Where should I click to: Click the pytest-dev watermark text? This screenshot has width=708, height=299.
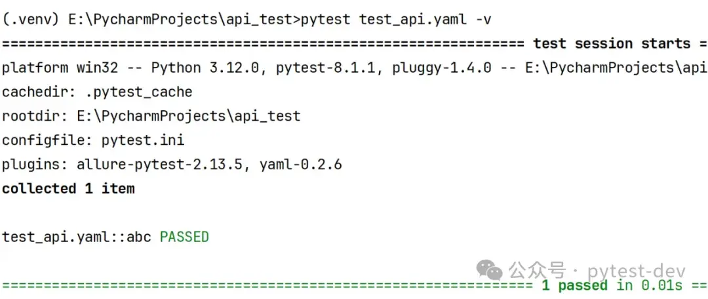(637, 271)
